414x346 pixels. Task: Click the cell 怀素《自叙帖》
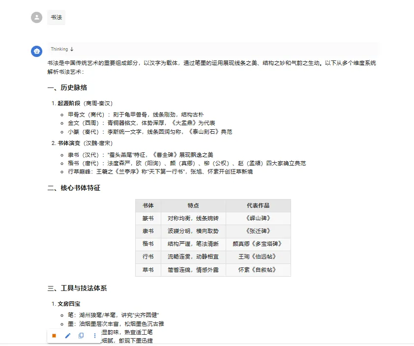tap(258, 270)
